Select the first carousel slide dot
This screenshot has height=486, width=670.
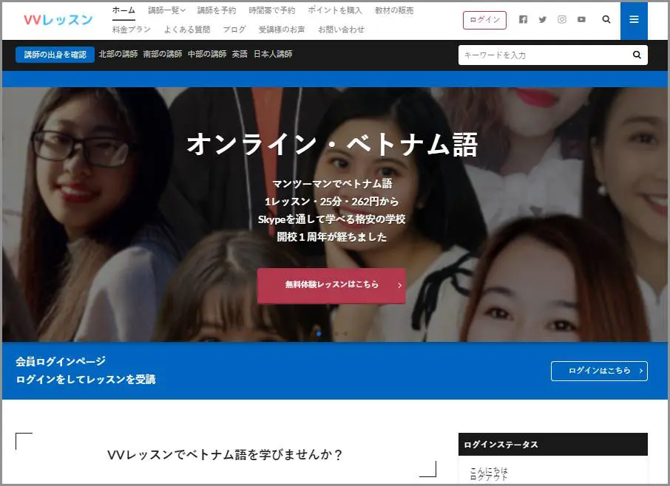(x=318, y=334)
